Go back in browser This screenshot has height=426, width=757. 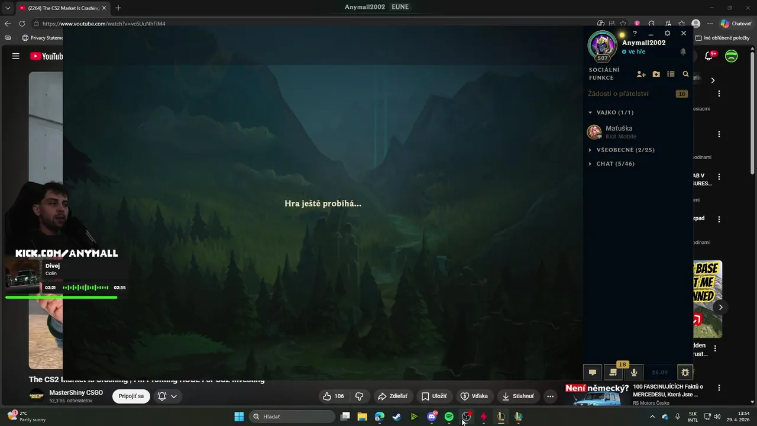[x=8, y=24]
